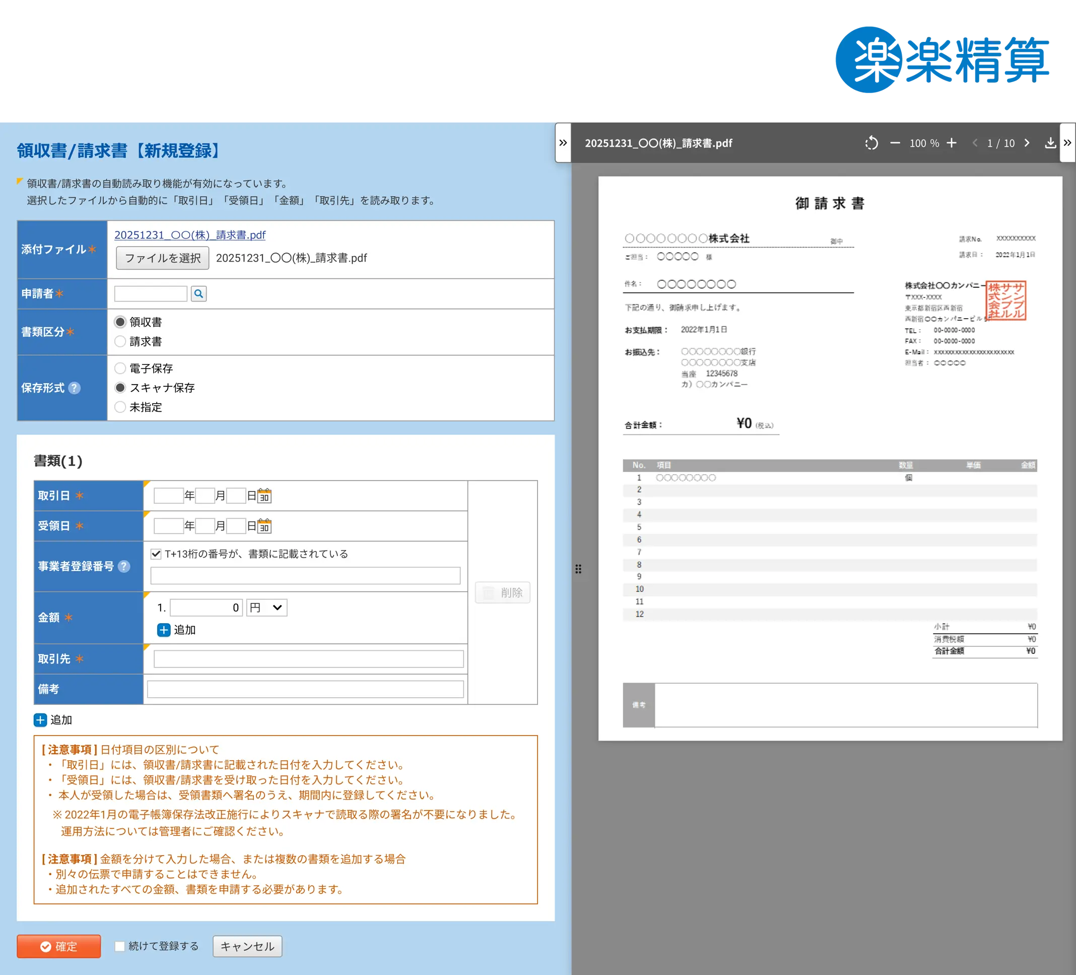This screenshot has height=975, width=1076.
Task: Open the 受領日 calendar picker
Action: (x=263, y=526)
